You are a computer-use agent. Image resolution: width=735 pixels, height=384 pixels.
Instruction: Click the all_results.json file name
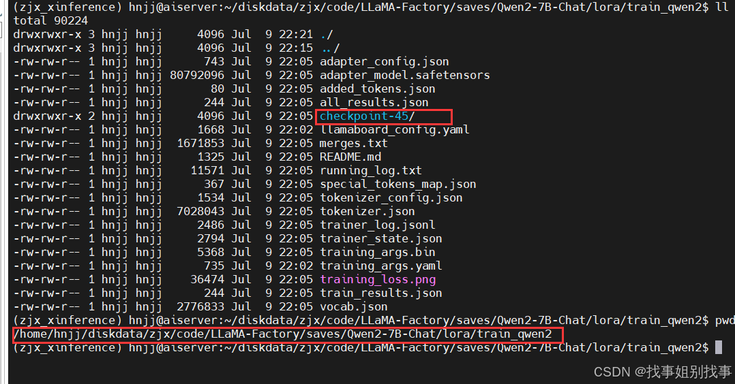374,103
